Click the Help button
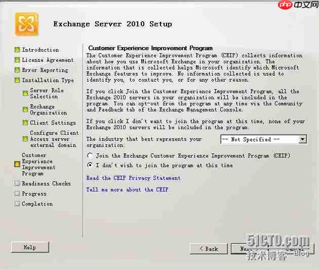 point(30,247)
